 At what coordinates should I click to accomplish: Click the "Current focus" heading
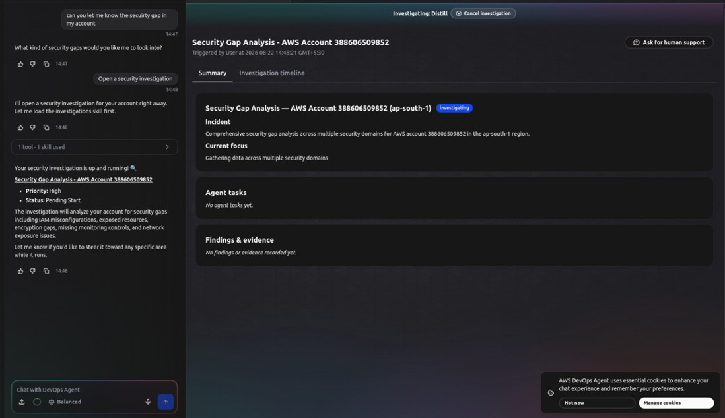coord(226,146)
